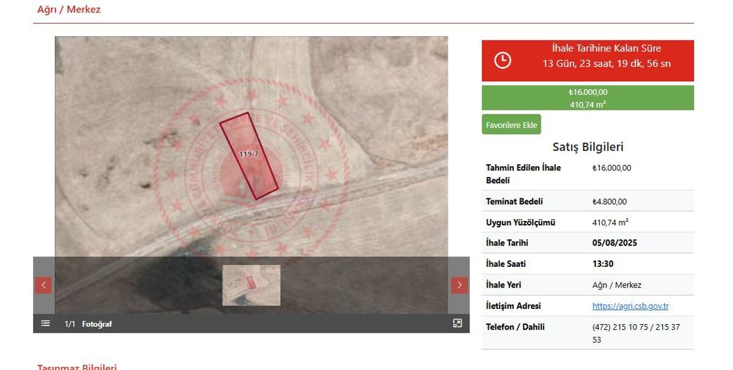Screen dimensions: 733x370
Task: Click the Tahmin Edilen İhale Bedeli label
Action: pos(523,174)
